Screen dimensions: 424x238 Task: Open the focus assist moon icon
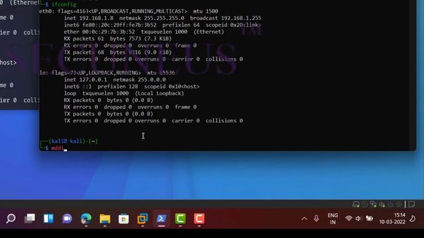click(413, 218)
